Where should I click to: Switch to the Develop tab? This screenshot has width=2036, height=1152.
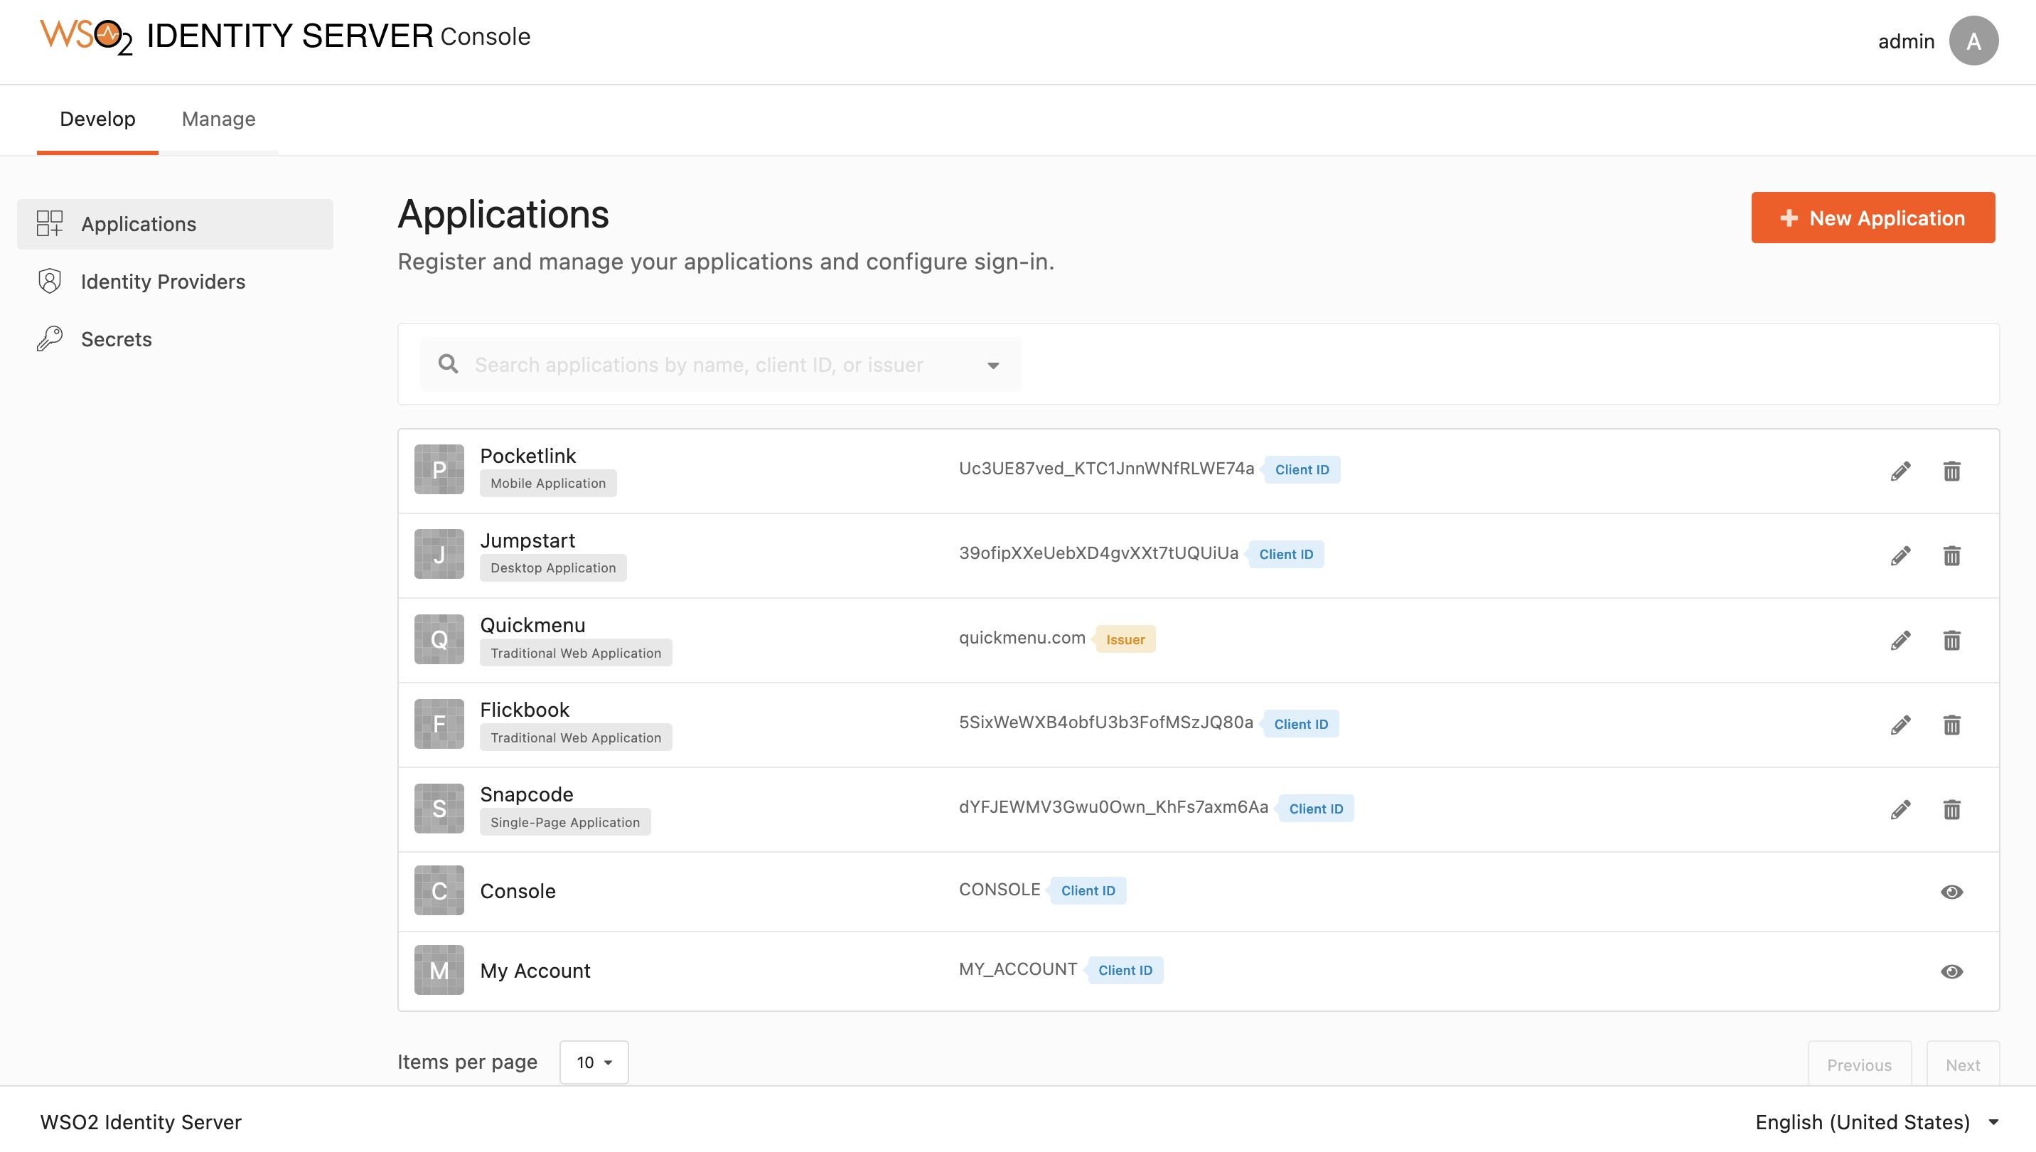tap(97, 119)
